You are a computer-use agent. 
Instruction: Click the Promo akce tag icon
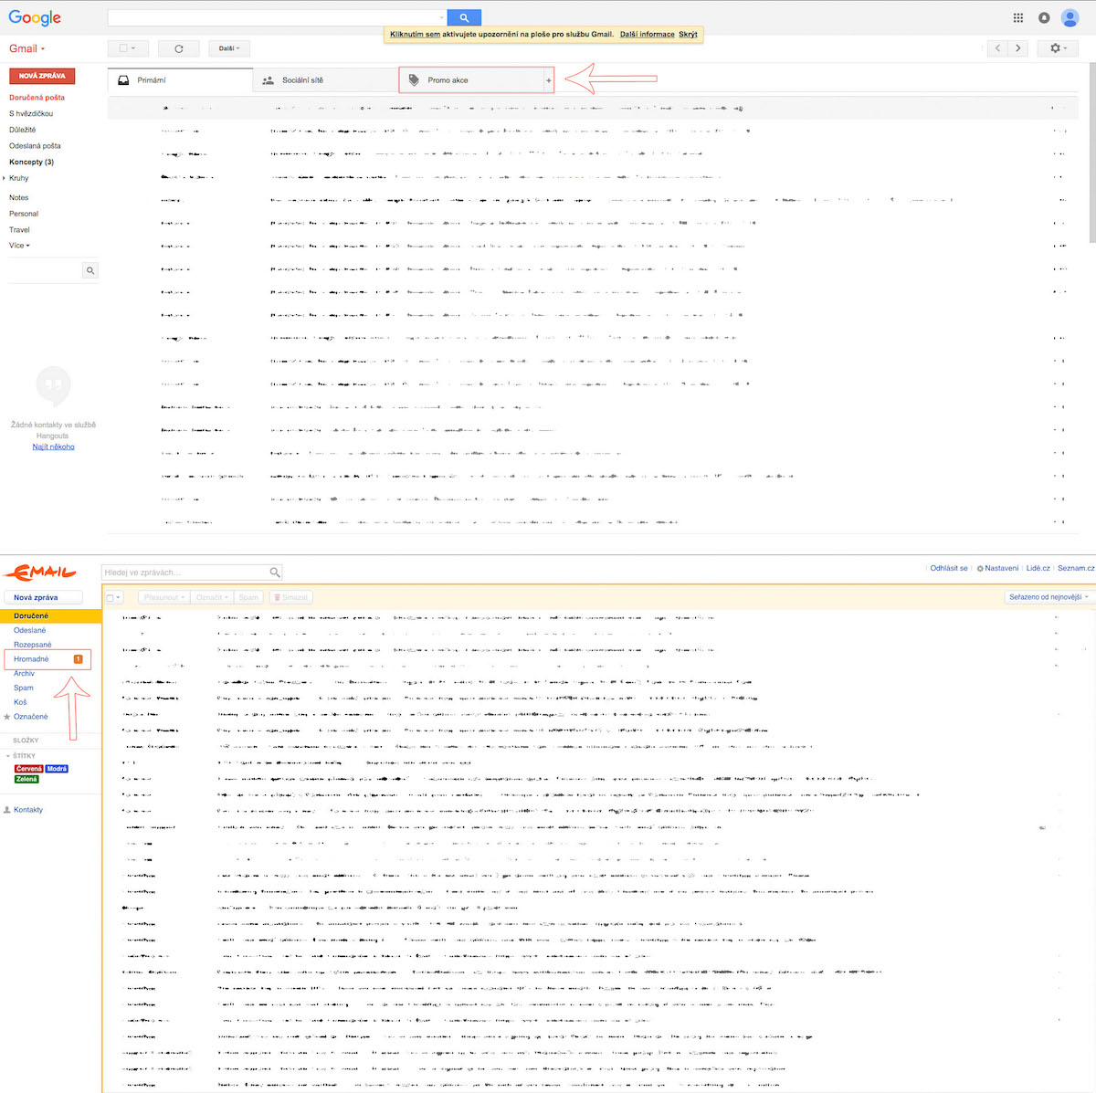414,80
